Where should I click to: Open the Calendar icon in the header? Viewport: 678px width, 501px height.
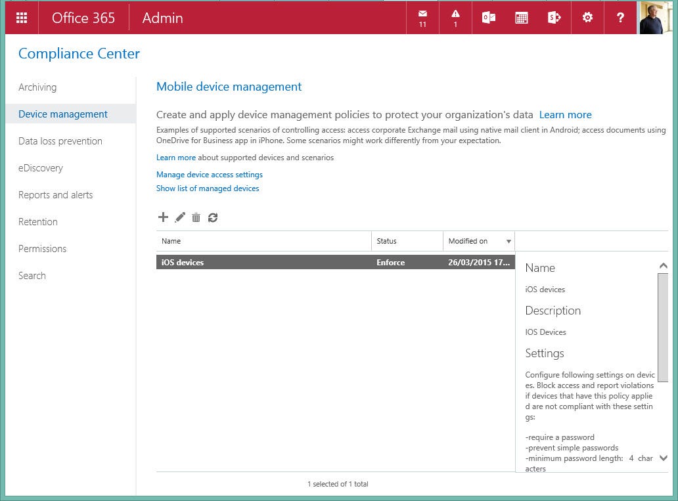coord(521,18)
